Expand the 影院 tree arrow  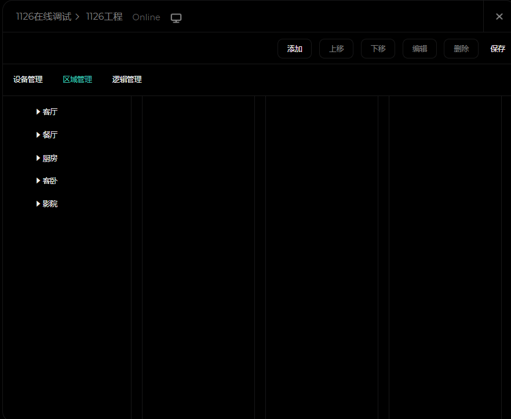(x=38, y=204)
